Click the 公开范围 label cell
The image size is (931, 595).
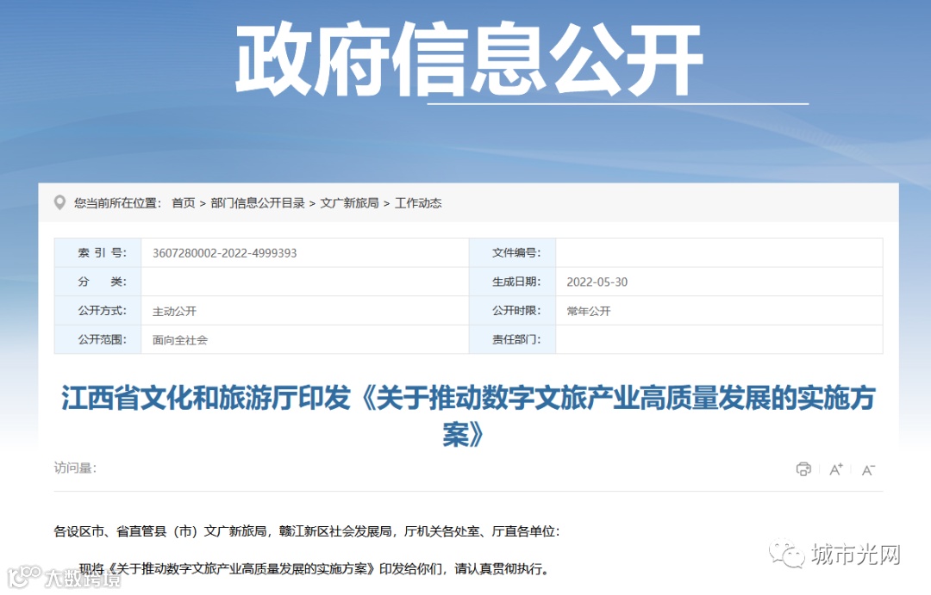pos(98,340)
